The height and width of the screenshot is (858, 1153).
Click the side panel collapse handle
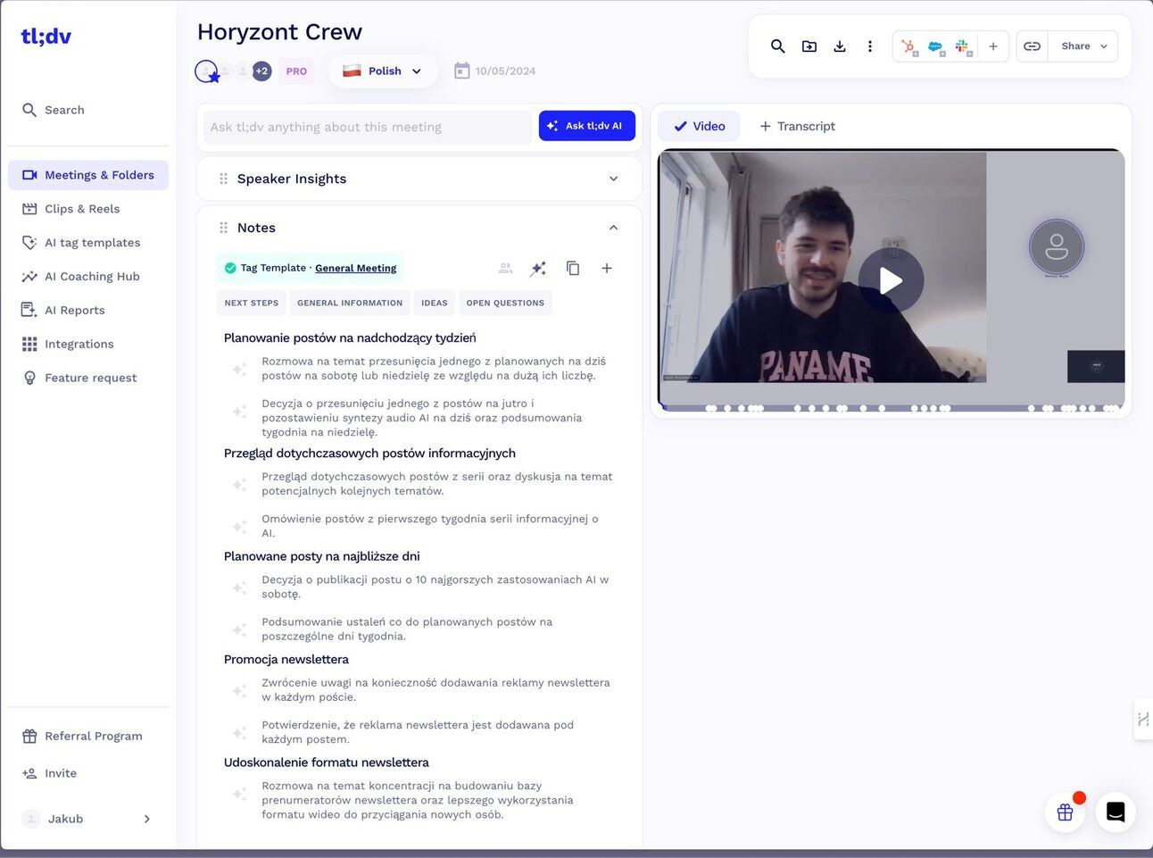[x=1143, y=719]
